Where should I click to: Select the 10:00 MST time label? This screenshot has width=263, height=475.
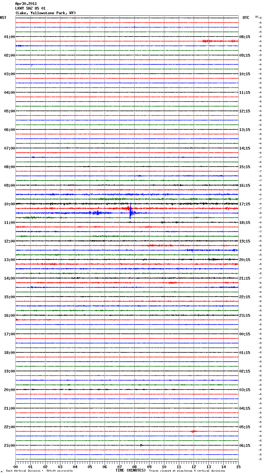[9, 204]
